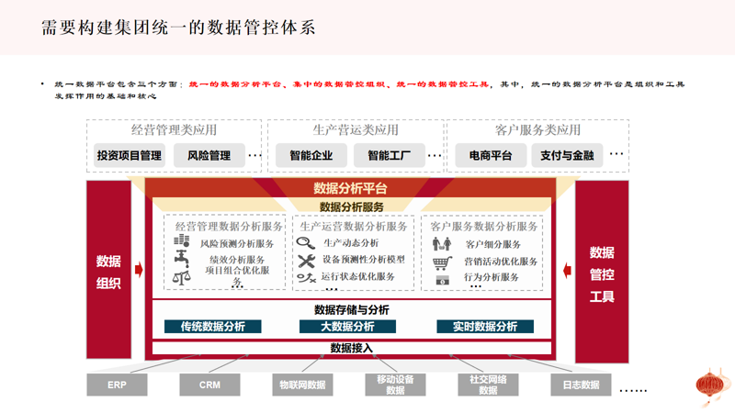The image size is (735, 413).
Task: Click the 物联网数据 source box
Action: coord(302,385)
